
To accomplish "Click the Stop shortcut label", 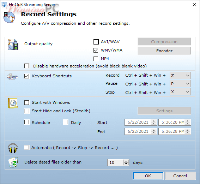I will point(110,92).
